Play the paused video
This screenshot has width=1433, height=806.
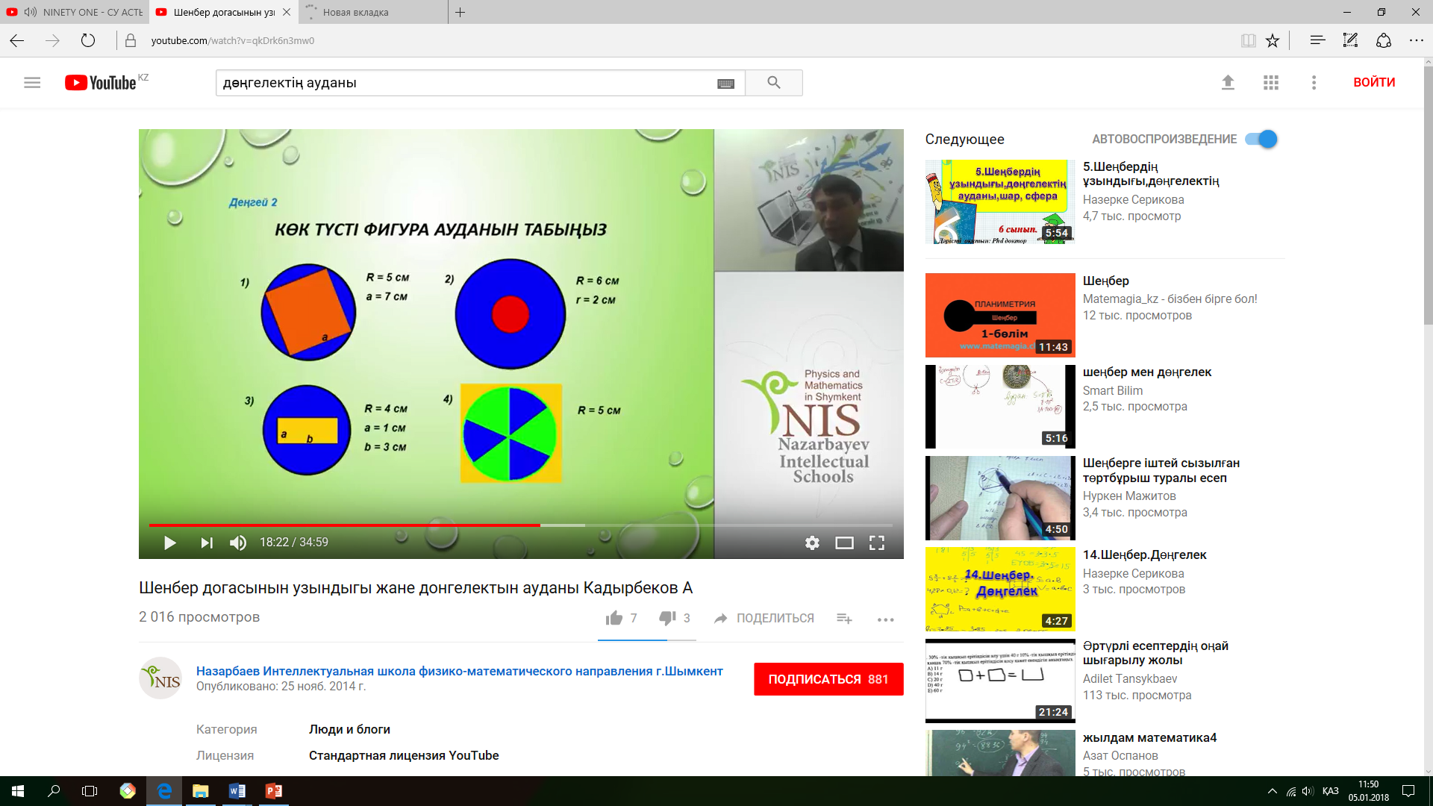point(169,543)
